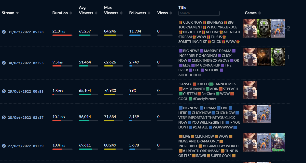Expand the 30/Oct/2022 stream row arrow
The width and height of the screenshot is (306, 163).
(x=4, y=63)
